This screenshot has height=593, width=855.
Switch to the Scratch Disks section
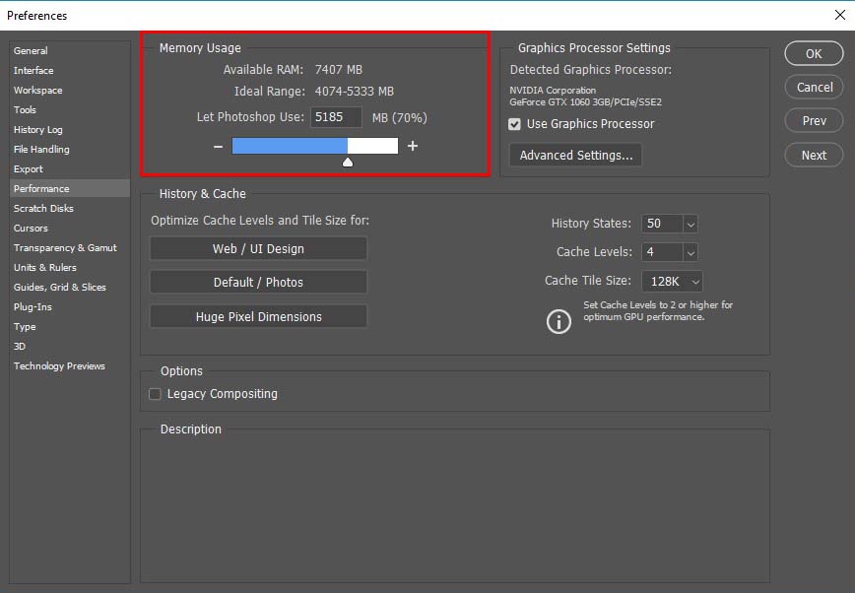(45, 208)
